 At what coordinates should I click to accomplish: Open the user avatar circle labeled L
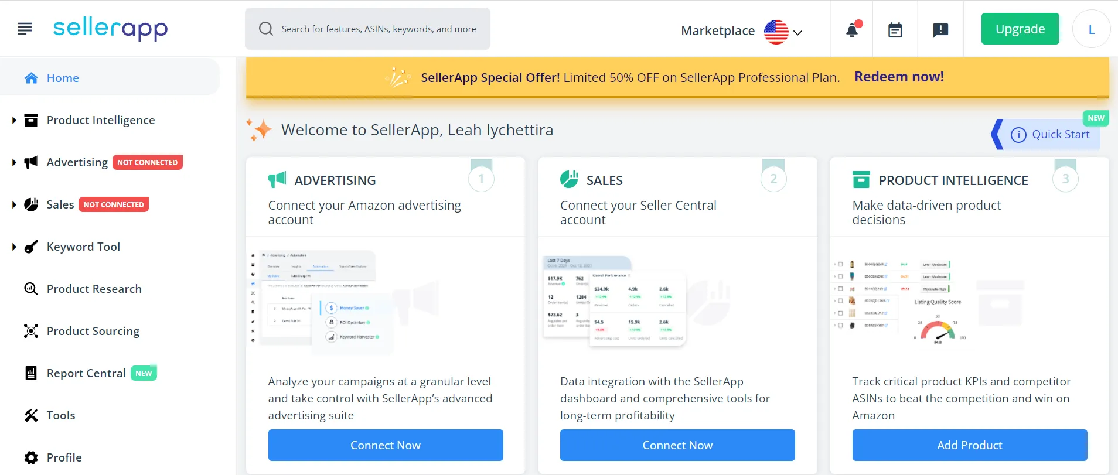(x=1091, y=28)
